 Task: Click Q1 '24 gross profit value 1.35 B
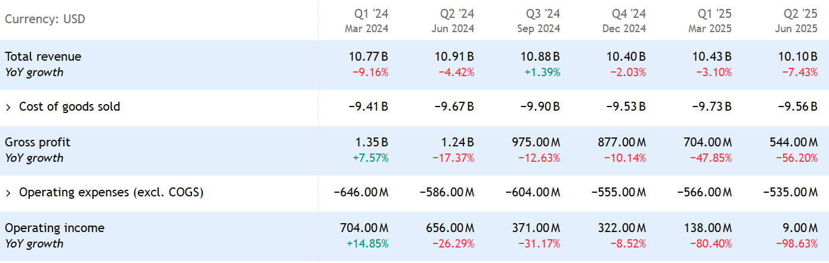click(x=372, y=142)
